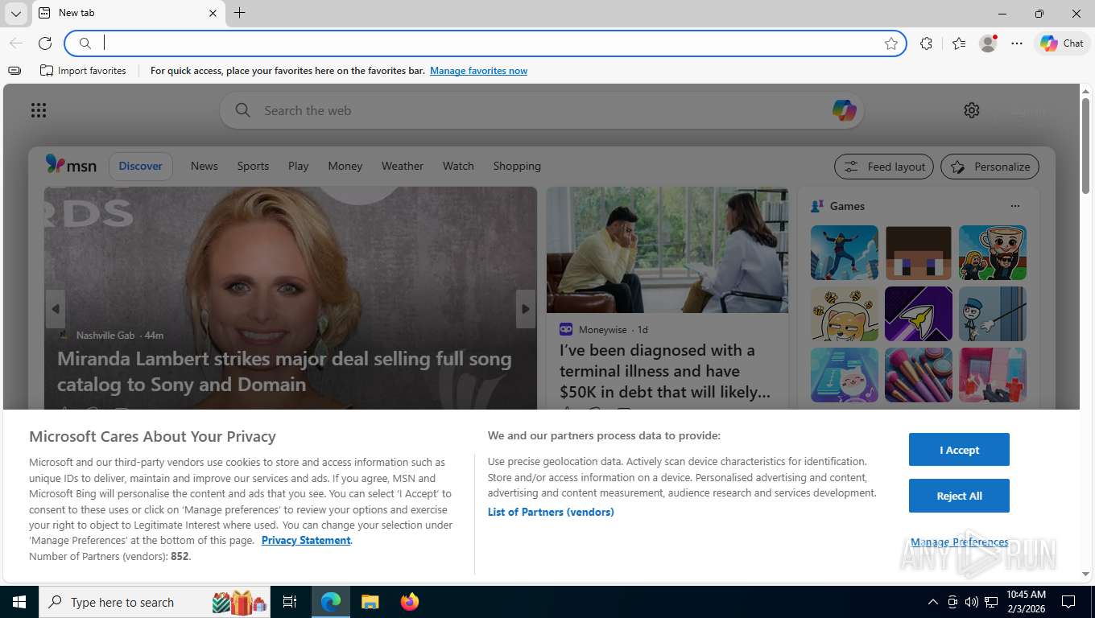Open Games card more options menu
The height and width of the screenshot is (618, 1095).
(x=1015, y=206)
